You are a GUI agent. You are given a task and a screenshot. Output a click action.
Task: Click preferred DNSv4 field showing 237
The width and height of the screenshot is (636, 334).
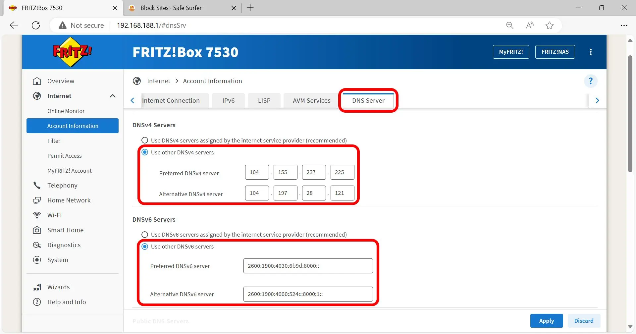(x=314, y=172)
